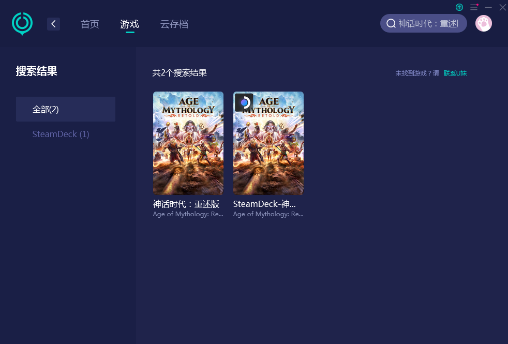Open the 神话时代：重述版 game cover
This screenshot has width=508, height=344.
188,143
